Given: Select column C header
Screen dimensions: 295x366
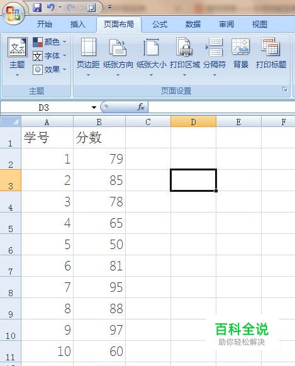Looking at the screenshot, I should click(148, 122).
